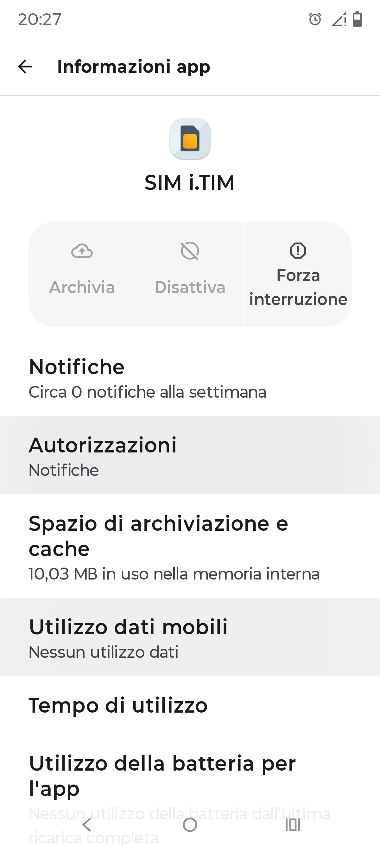The image size is (380, 846).
Task: Tap the back arrow icon
Action: (25, 67)
